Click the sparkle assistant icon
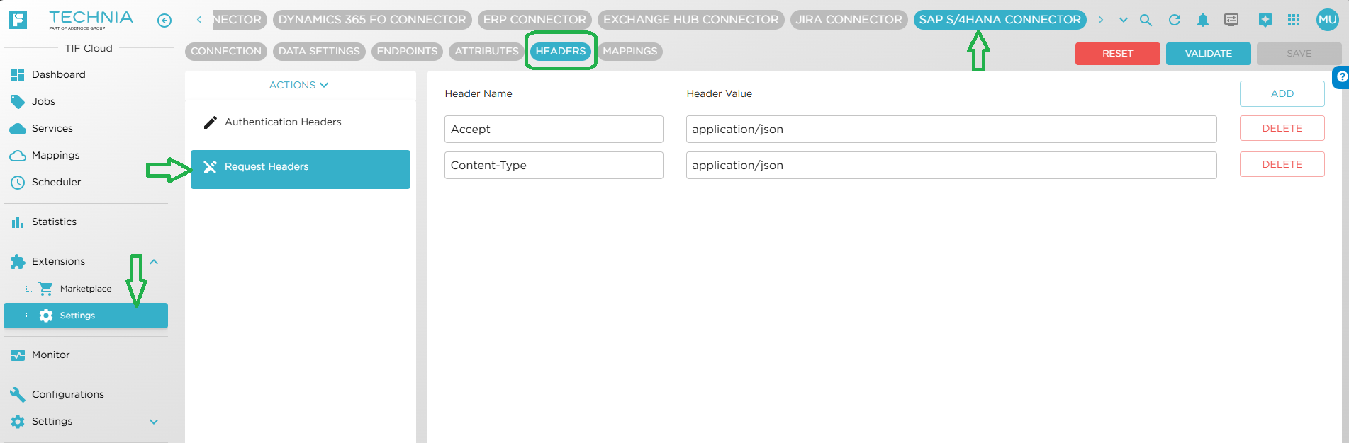 pos(1265,20)
